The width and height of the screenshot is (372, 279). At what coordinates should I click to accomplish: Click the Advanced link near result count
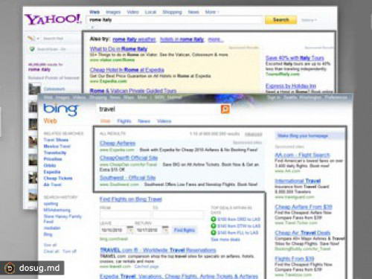[253, 134]
